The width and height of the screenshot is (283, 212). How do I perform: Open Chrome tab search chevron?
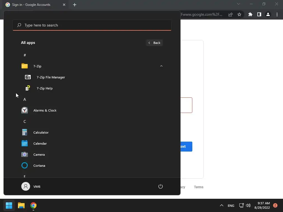(x=239, y=4)
